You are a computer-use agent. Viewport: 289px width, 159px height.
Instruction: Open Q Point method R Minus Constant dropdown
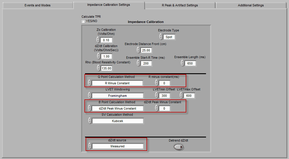(118, 83)
